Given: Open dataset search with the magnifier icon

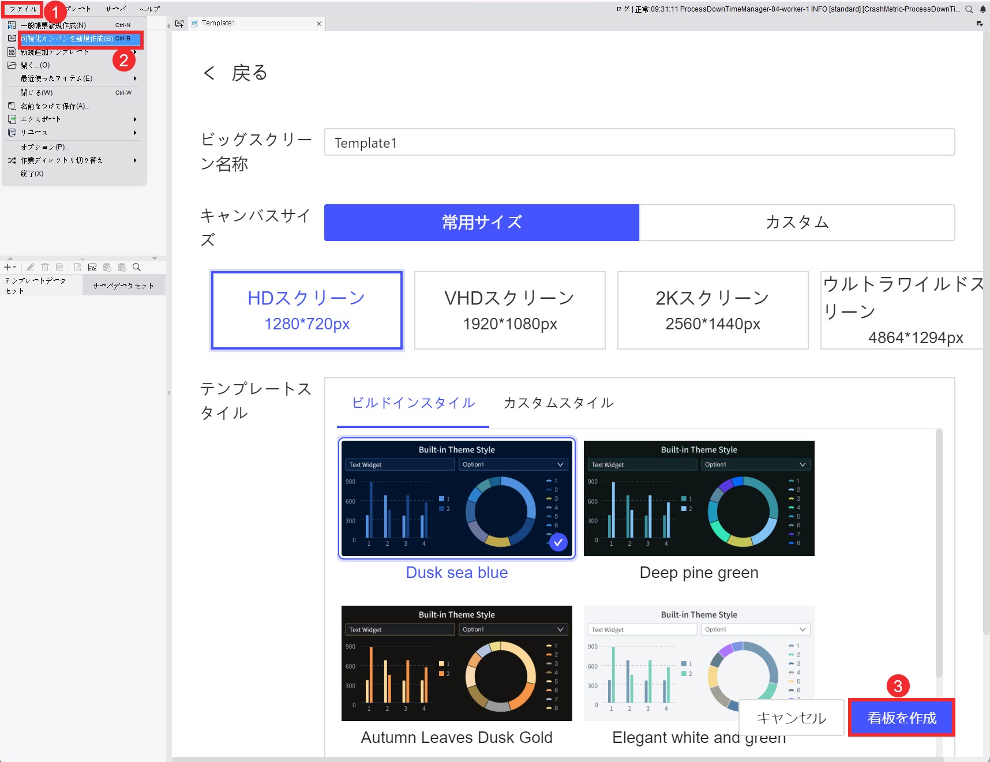Looking at the screenshot, I should pos(137,267).
